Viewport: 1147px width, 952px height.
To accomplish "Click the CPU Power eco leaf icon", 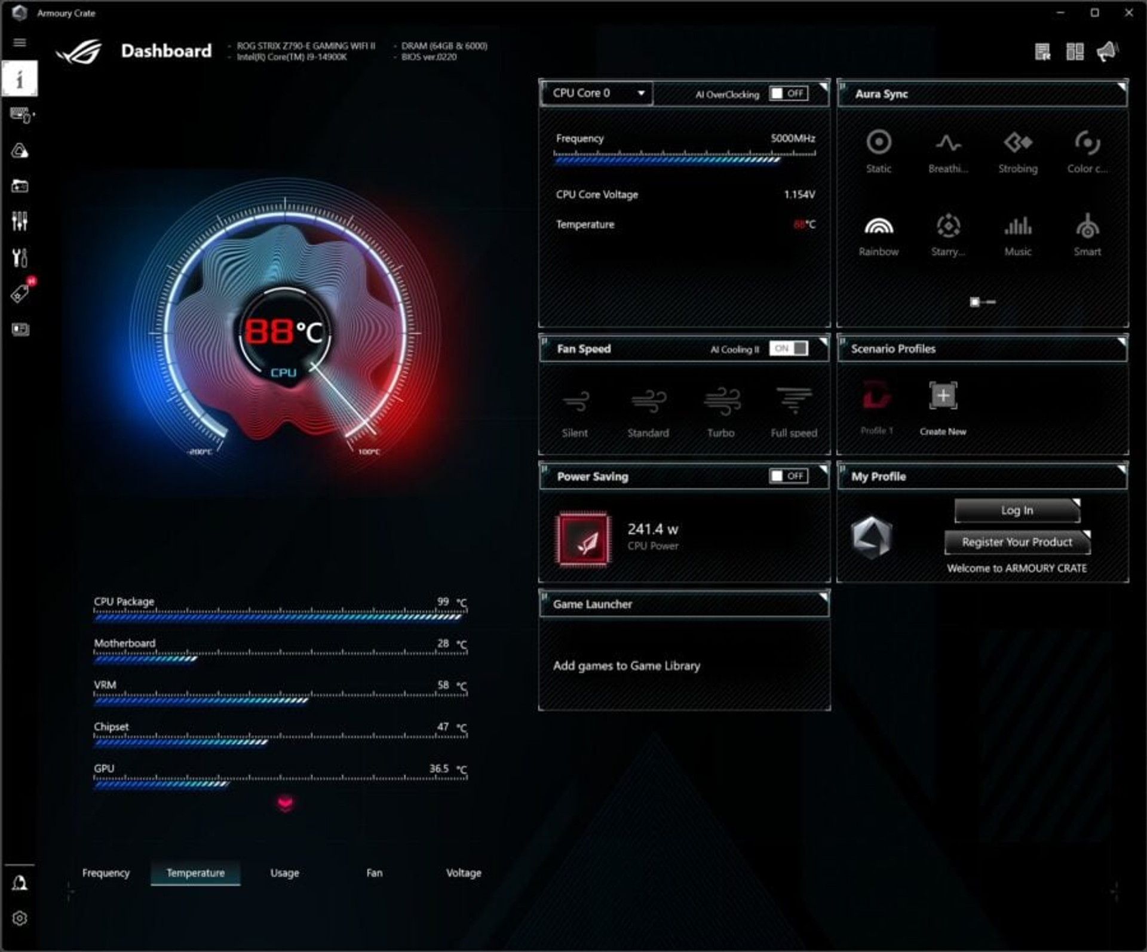I will point(584,538).
